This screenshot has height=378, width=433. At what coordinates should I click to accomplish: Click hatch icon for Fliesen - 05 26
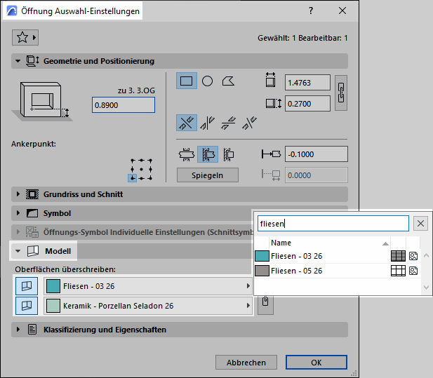coord(398,271)
